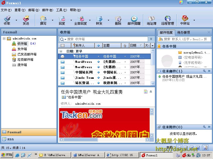This screenshot has width=213, height=159.
Task: Open 远程管理 remote management icon
Action: 168,19
